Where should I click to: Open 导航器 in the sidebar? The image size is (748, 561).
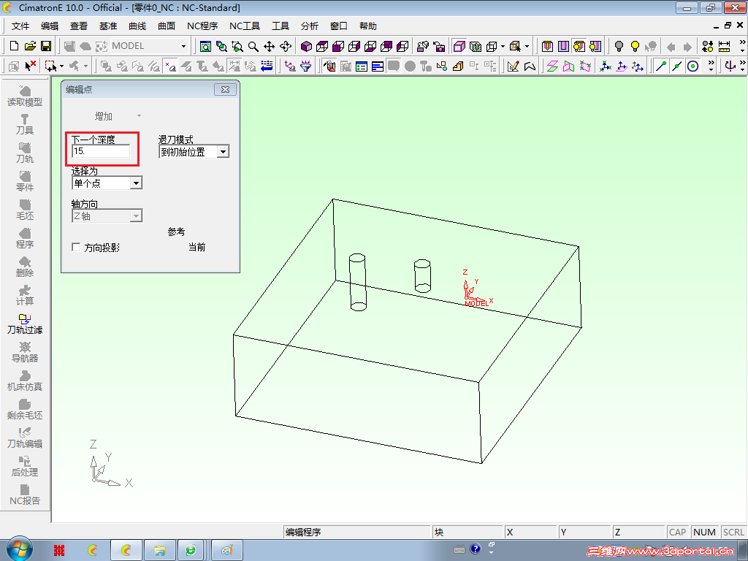coord(25,353)
